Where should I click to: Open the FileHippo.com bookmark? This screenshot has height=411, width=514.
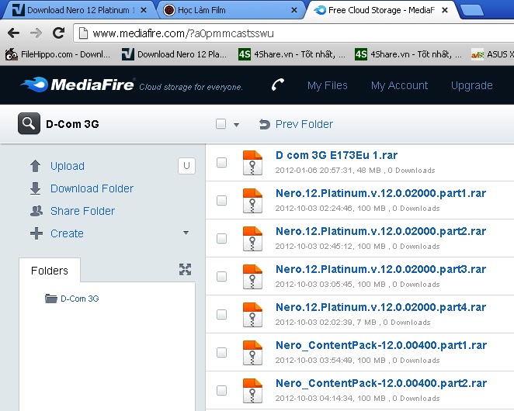(x=57, y=54)
